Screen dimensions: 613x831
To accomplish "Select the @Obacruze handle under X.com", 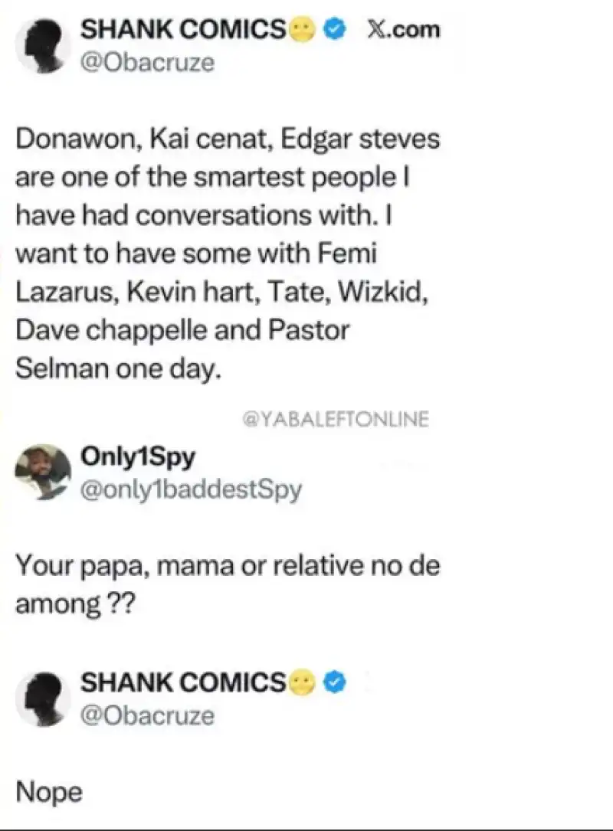I will tap(148, 62).
